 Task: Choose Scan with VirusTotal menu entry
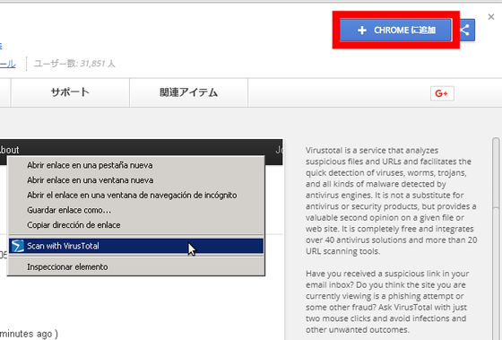click(136, 246)
